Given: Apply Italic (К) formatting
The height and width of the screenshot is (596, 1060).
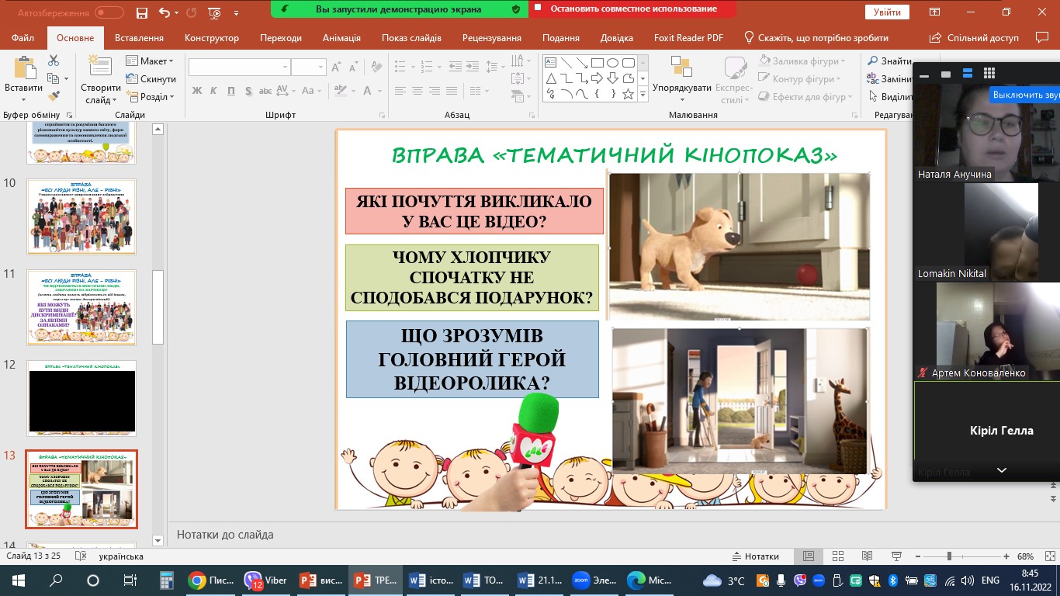Looking at the screenshot, I should pyautogui.click(x=215, y=91).
